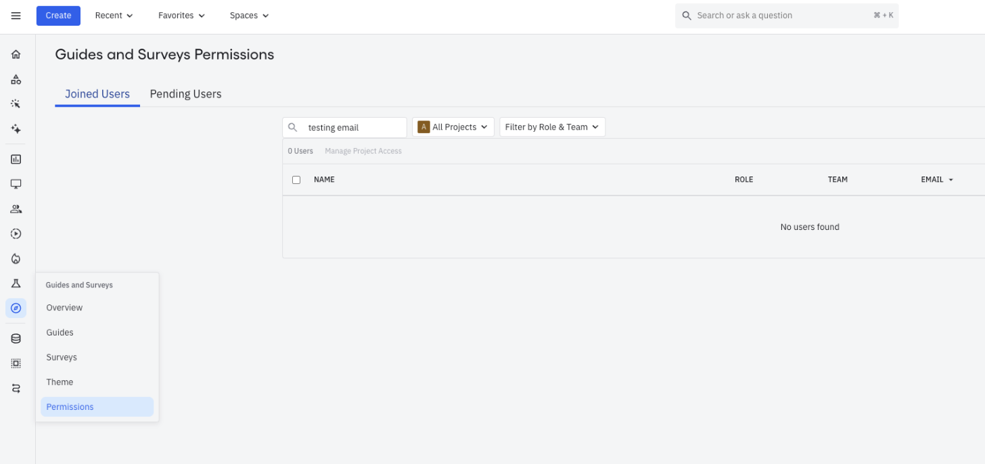Select Surveys in Guides and Surveys menu
Screen dimensions: 985x464
[62, 357]
